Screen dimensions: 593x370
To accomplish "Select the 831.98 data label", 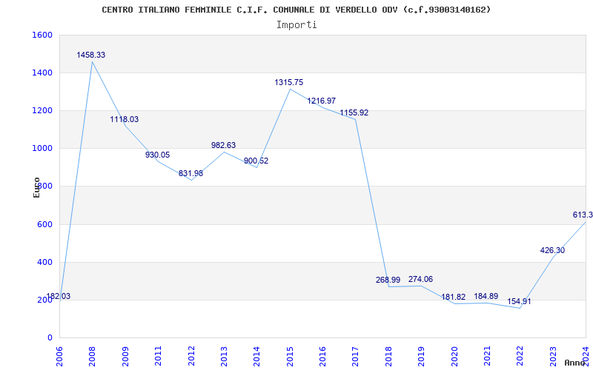I will coord(191,174).
